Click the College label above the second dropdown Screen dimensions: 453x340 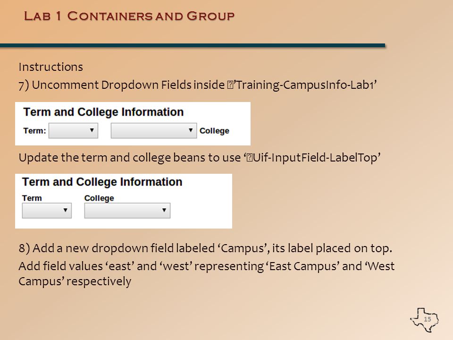tap(99, 198)
